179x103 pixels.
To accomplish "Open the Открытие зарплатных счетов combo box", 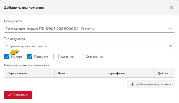I will 89,46.
